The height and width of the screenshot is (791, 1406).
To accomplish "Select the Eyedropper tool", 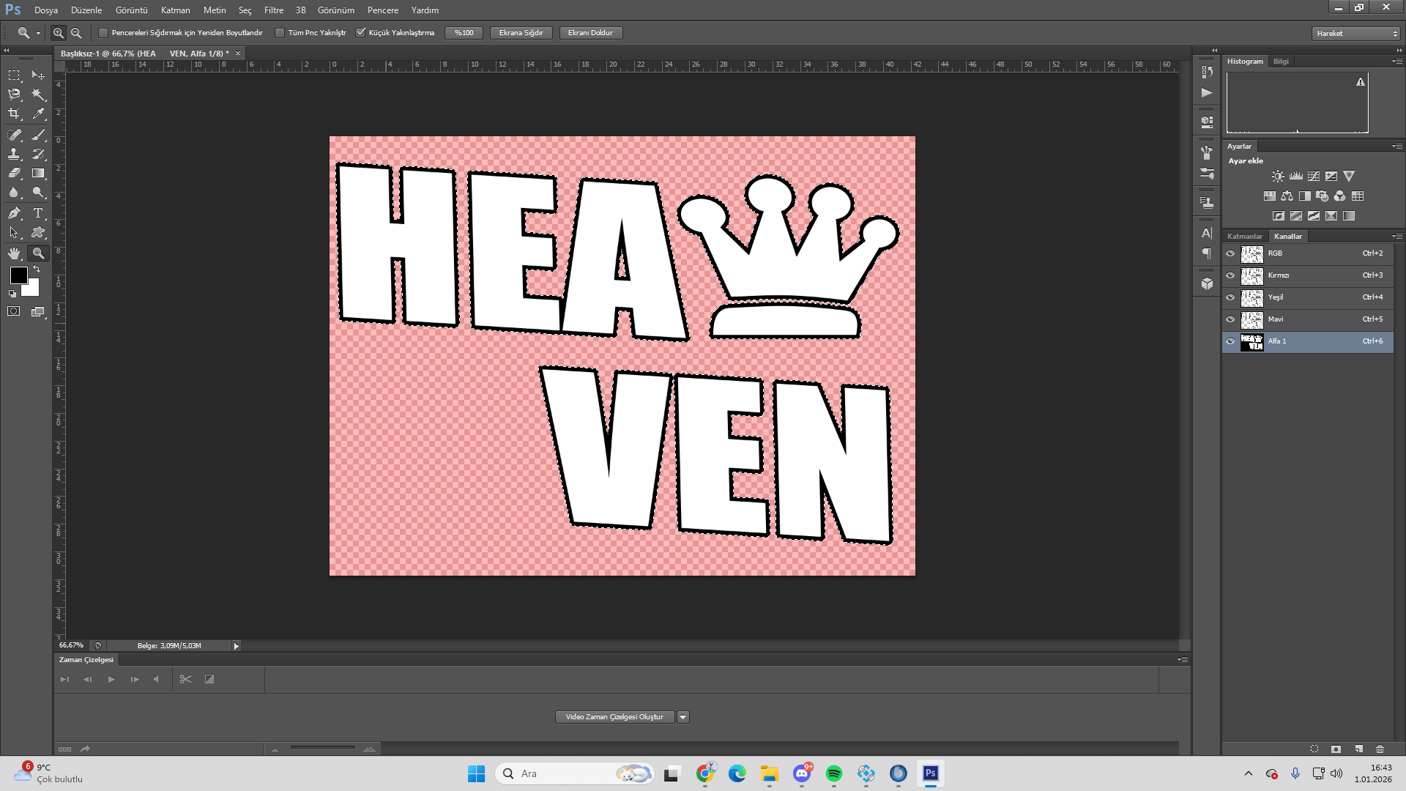I will (38, 114).
